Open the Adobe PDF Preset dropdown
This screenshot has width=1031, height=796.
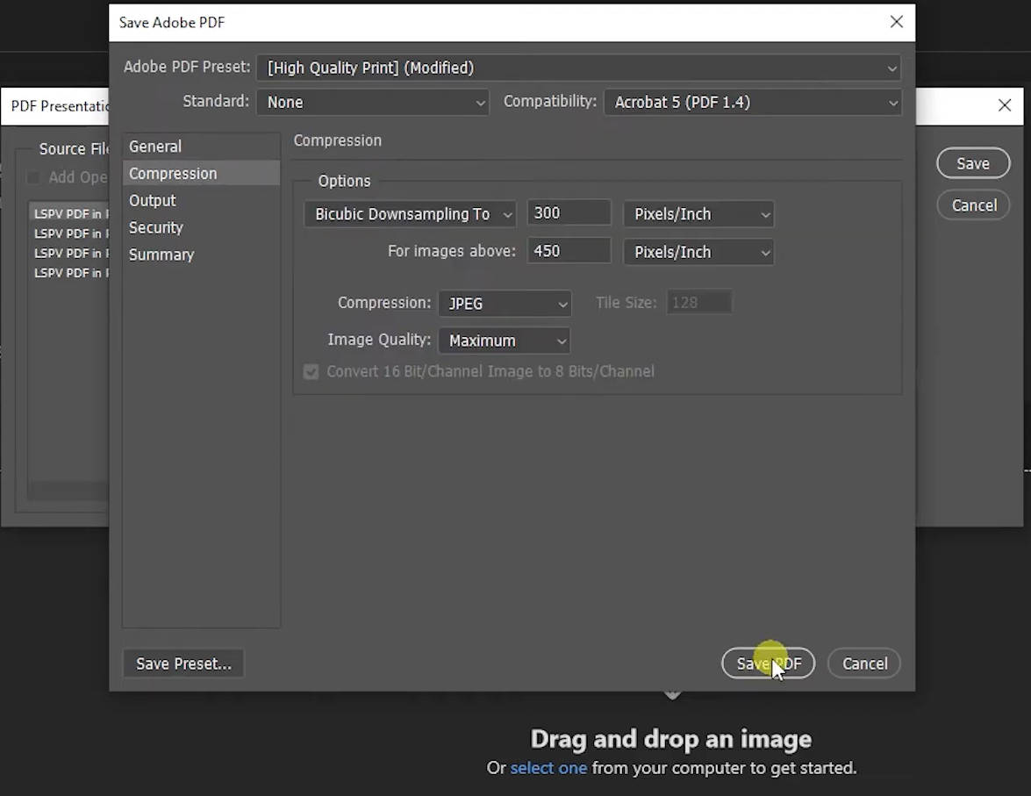(578, 68)
